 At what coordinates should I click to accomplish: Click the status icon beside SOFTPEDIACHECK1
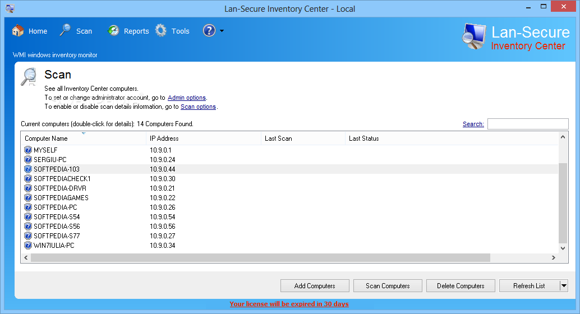(27, 179)
